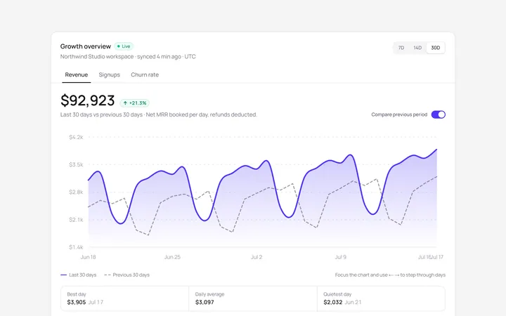Click the Northwind Studio workspace subtitle
Image resolution: width=506 pixels, height=316 pixels.
click(x=128, y=57)
